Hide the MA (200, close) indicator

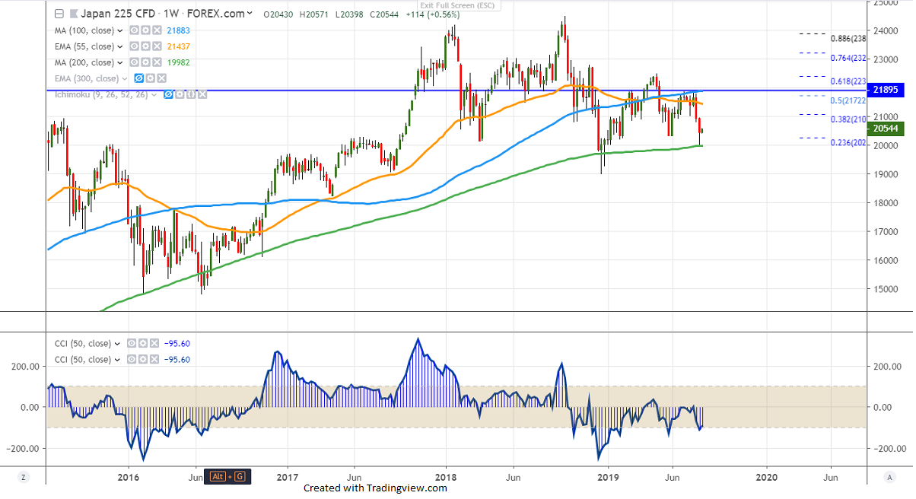pos(133,62)
